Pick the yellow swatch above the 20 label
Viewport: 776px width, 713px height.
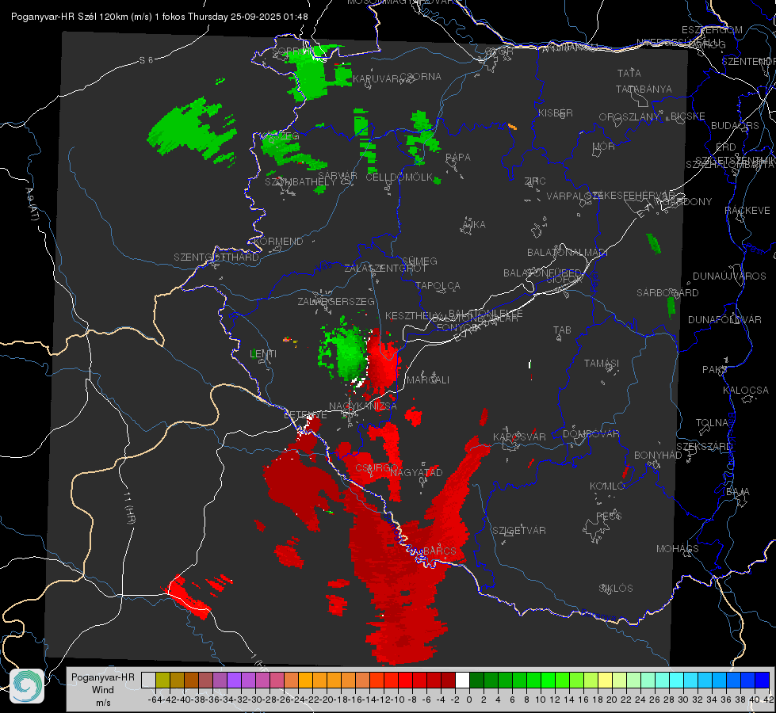point(606,680)
